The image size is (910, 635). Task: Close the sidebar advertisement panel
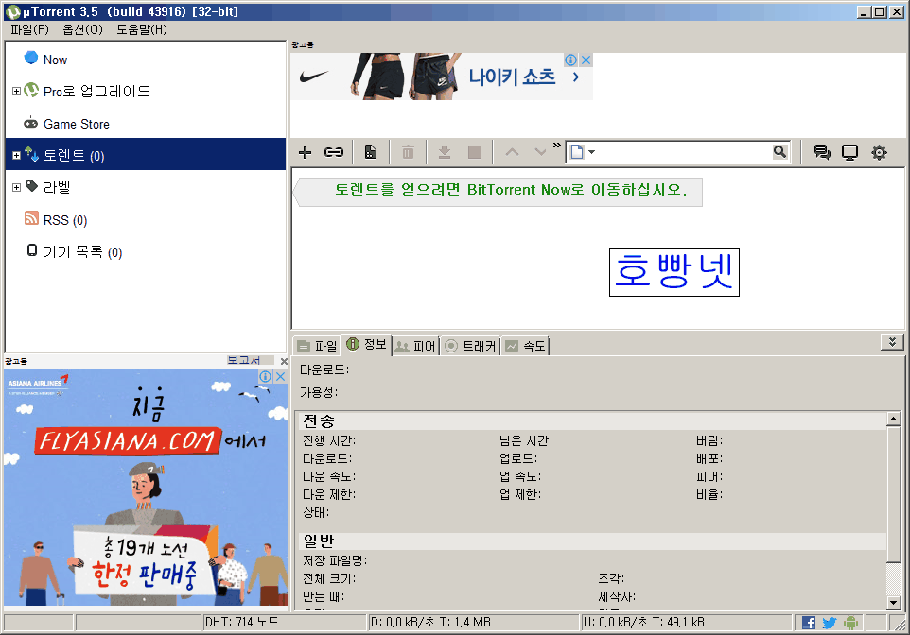coord(284,361)
